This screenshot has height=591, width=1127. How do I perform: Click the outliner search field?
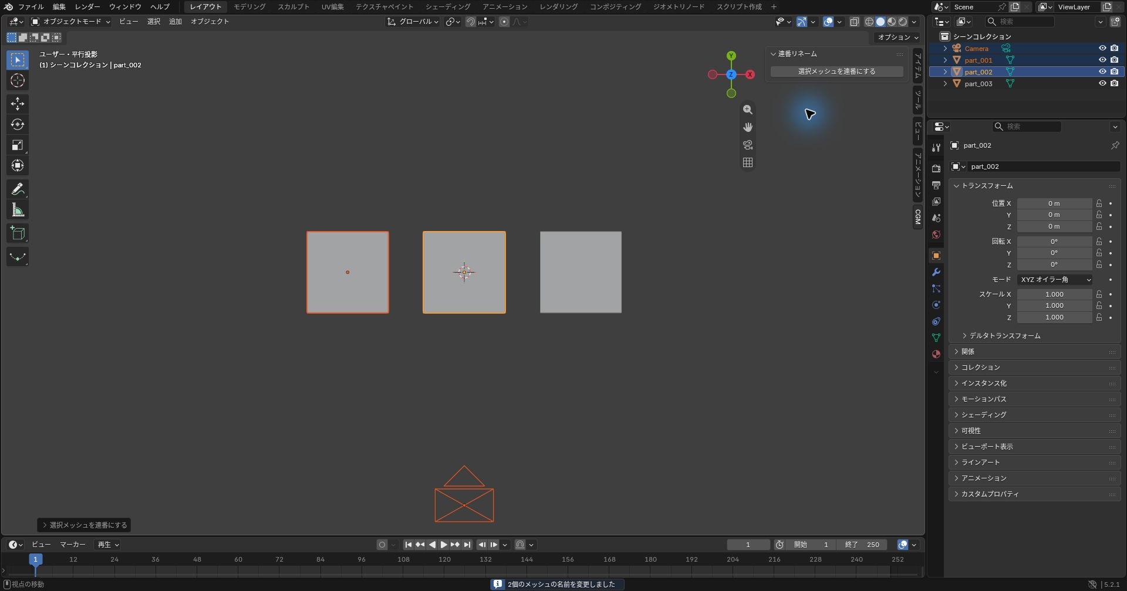click(1019, 22)
